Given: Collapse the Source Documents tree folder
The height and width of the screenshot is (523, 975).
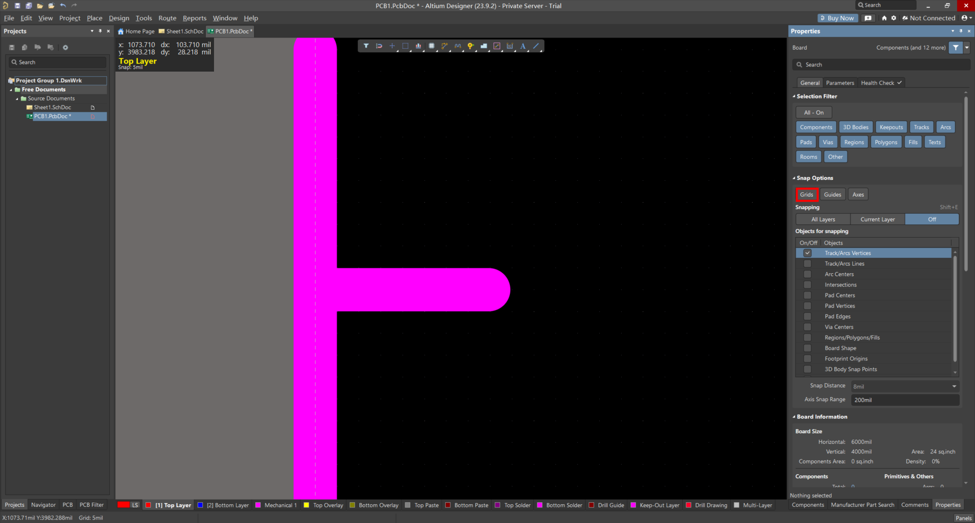Looking at the screenshot, I should [x=17, y=99].
